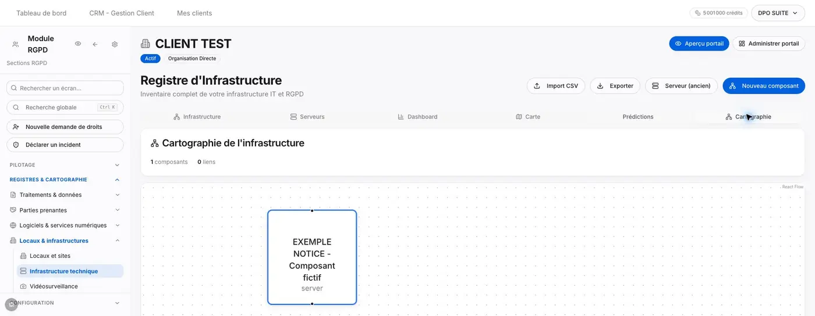
Task: Switch to the Serveurs tab
Action: [x=307, y=117]
